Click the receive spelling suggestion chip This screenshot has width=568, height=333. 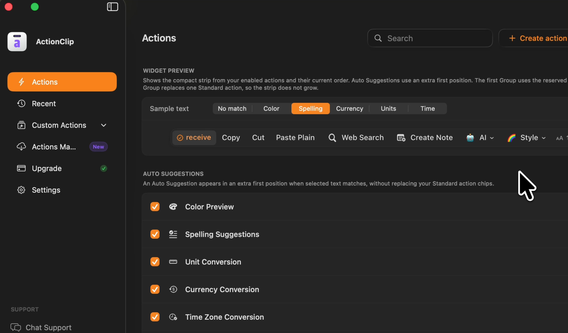point(194,138)
